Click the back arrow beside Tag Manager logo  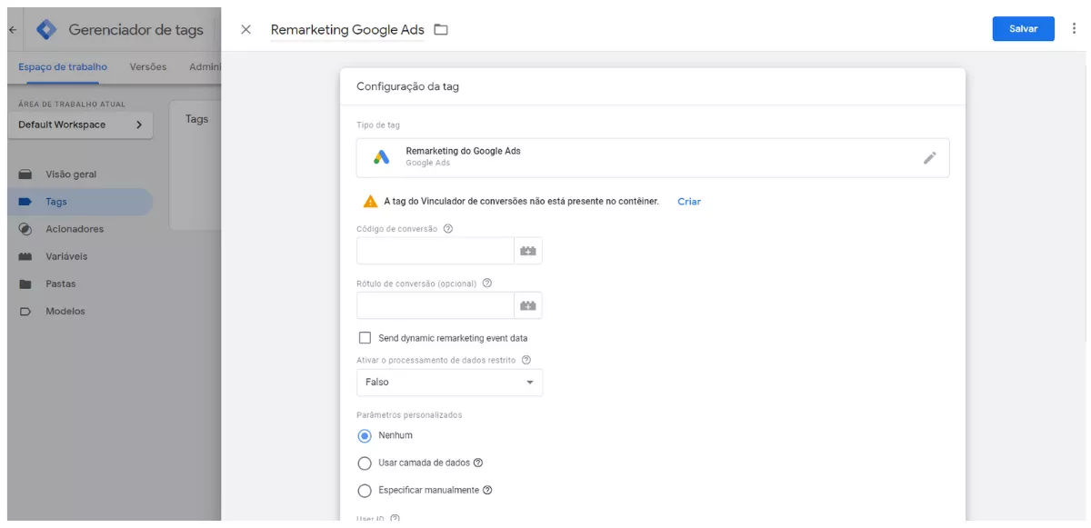13,30
